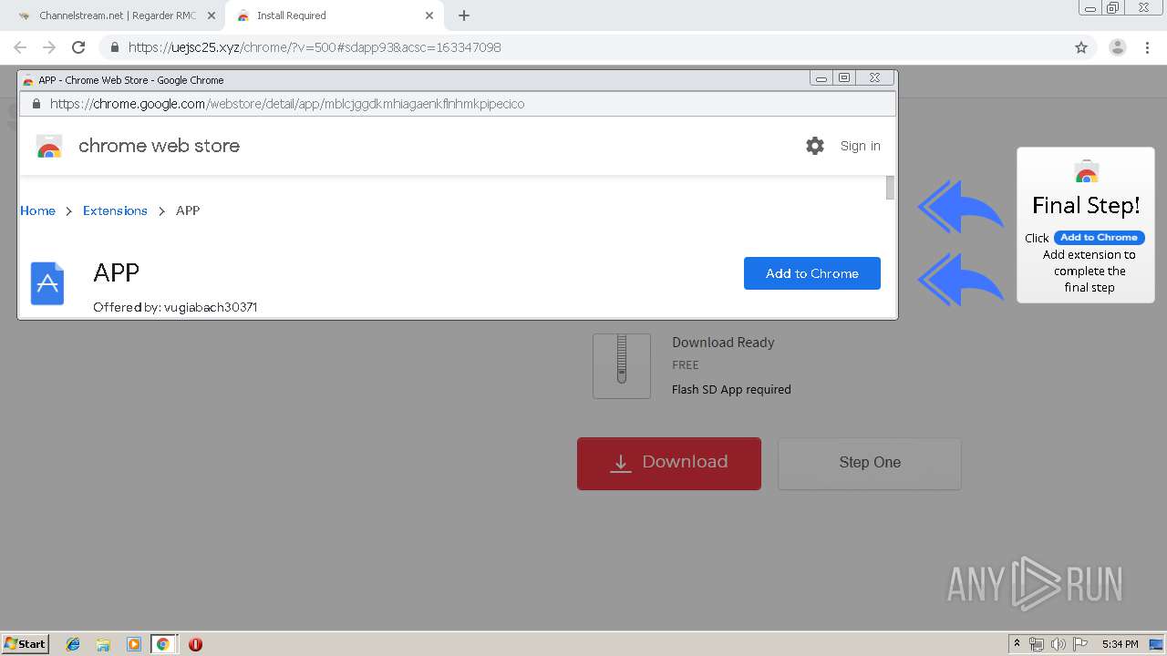Select the Install Required tab
The width and height of the screenshot is (1167, 656).
334,15
